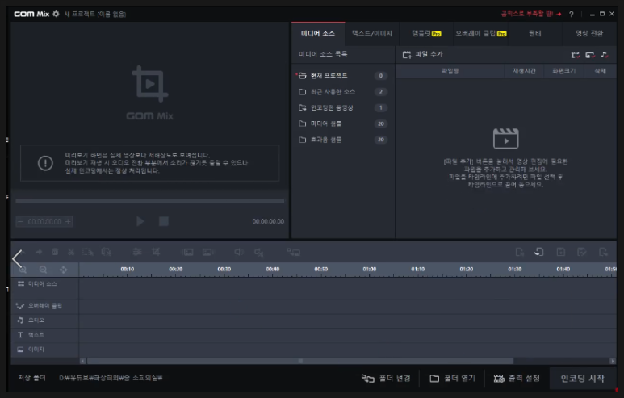Click the timeline horizontal scrollbar
This screenshot has height=398, width=624.
[300, 361]
